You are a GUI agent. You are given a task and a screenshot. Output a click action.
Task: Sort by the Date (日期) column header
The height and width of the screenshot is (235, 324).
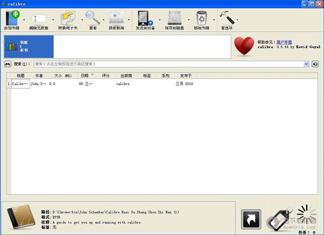[85, 75]
